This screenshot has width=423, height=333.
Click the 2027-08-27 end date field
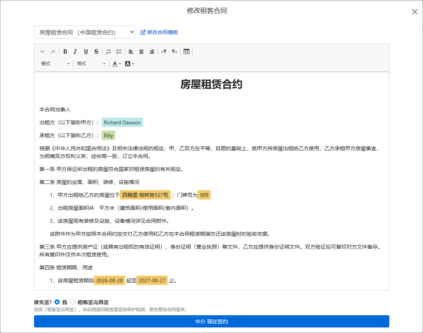152,280
